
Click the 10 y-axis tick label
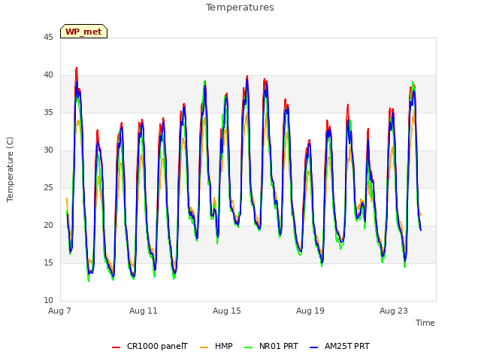pyautogui.click(x=48, y=301)
